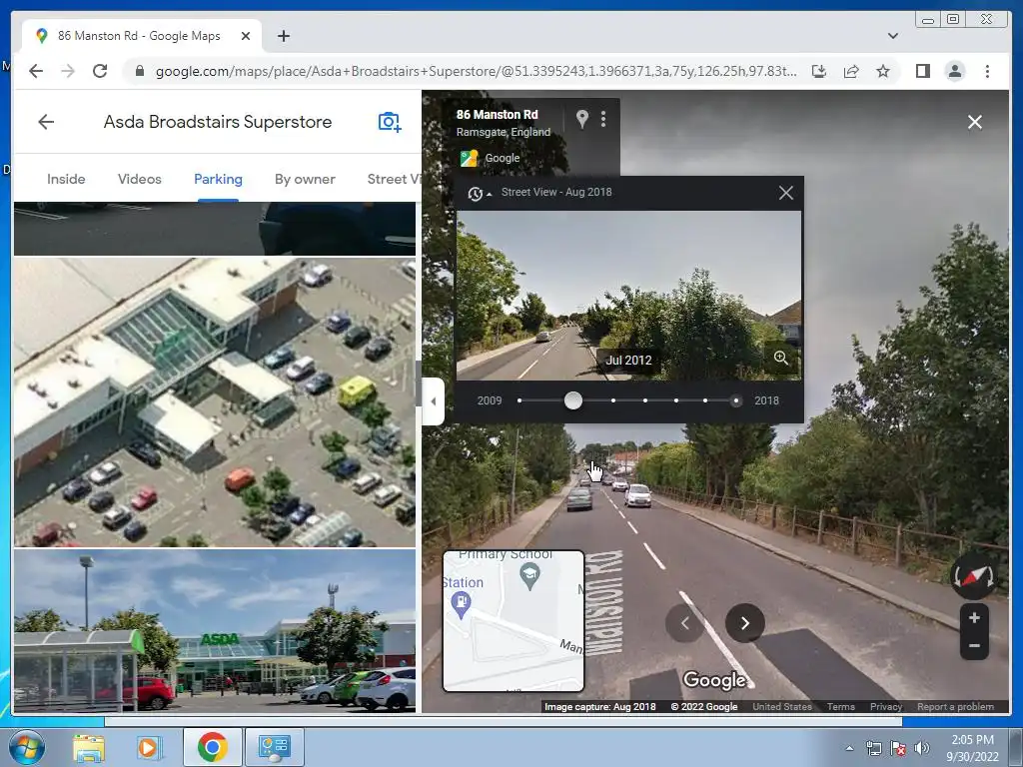Image resolution: width=1023 pixels, height=767 pixels.
Task: Open the Asda storefront photo
Action: click(x=215, y=630)
